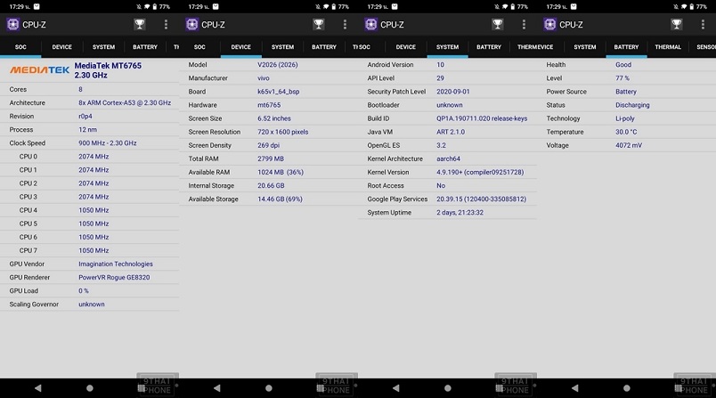Open DEVICE tab in the SYSTEM-tab screenshot
This screenshot has width=716, height=398.
click(405, 46)
